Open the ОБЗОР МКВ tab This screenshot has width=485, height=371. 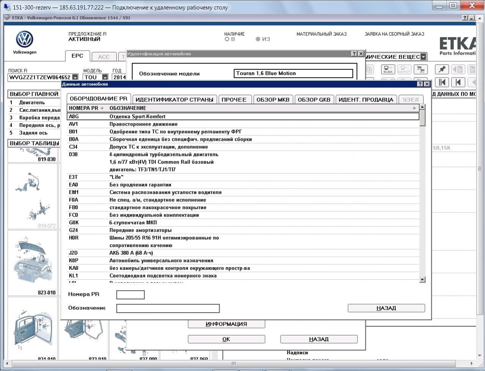click(x=273, y=100)
